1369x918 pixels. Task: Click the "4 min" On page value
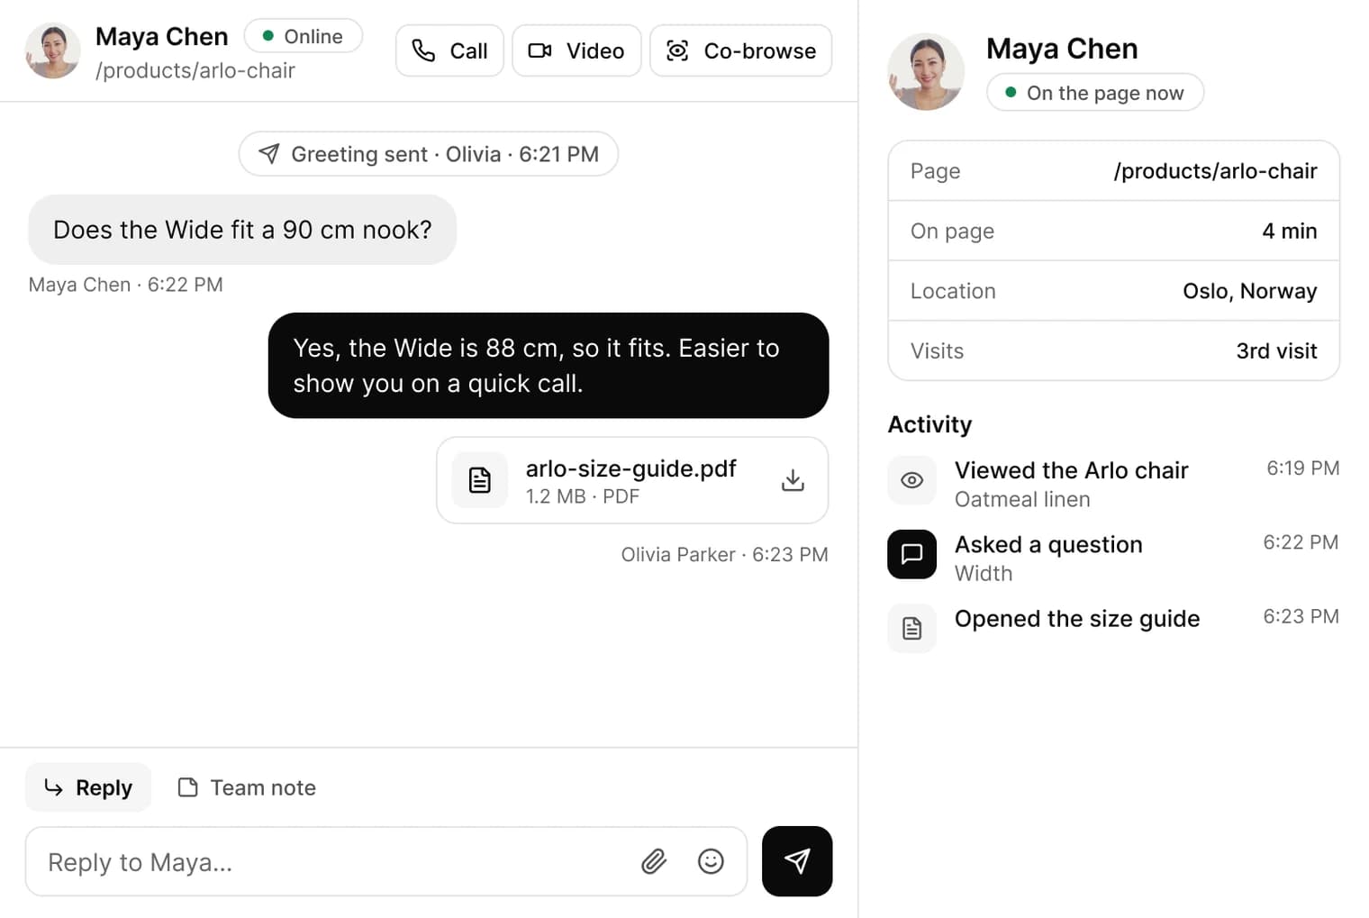point(1290,232)
